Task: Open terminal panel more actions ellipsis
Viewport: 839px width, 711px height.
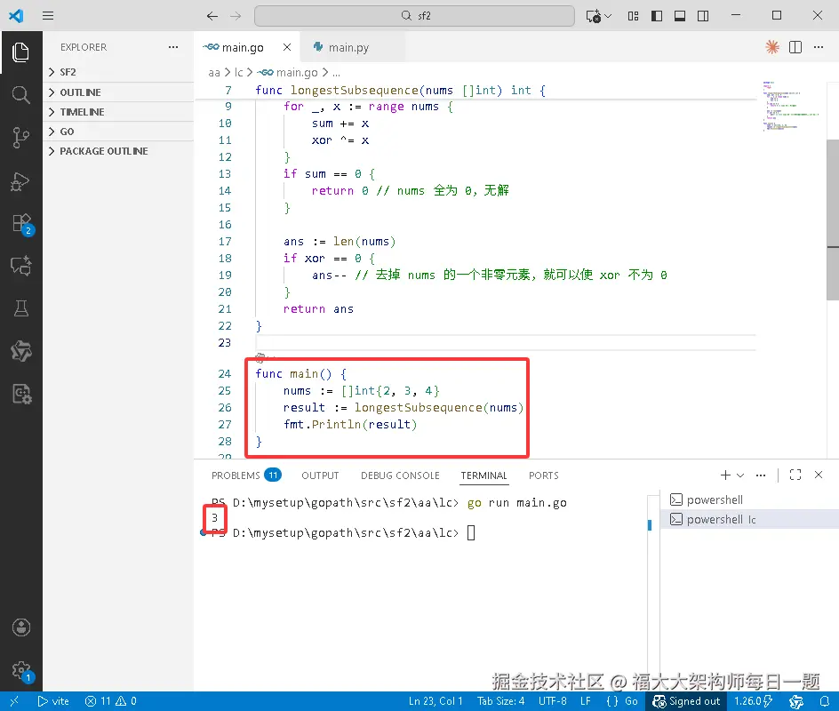Action: pos(761,475)
